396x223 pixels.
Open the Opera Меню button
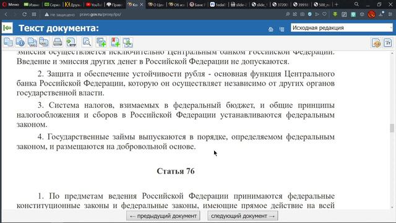pyautogui.click(x=11, y=4)
